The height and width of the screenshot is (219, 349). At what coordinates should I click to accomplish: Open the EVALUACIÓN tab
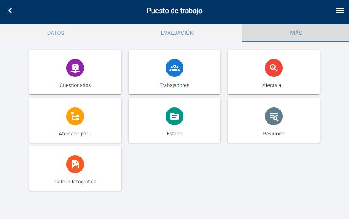point(177,33)
